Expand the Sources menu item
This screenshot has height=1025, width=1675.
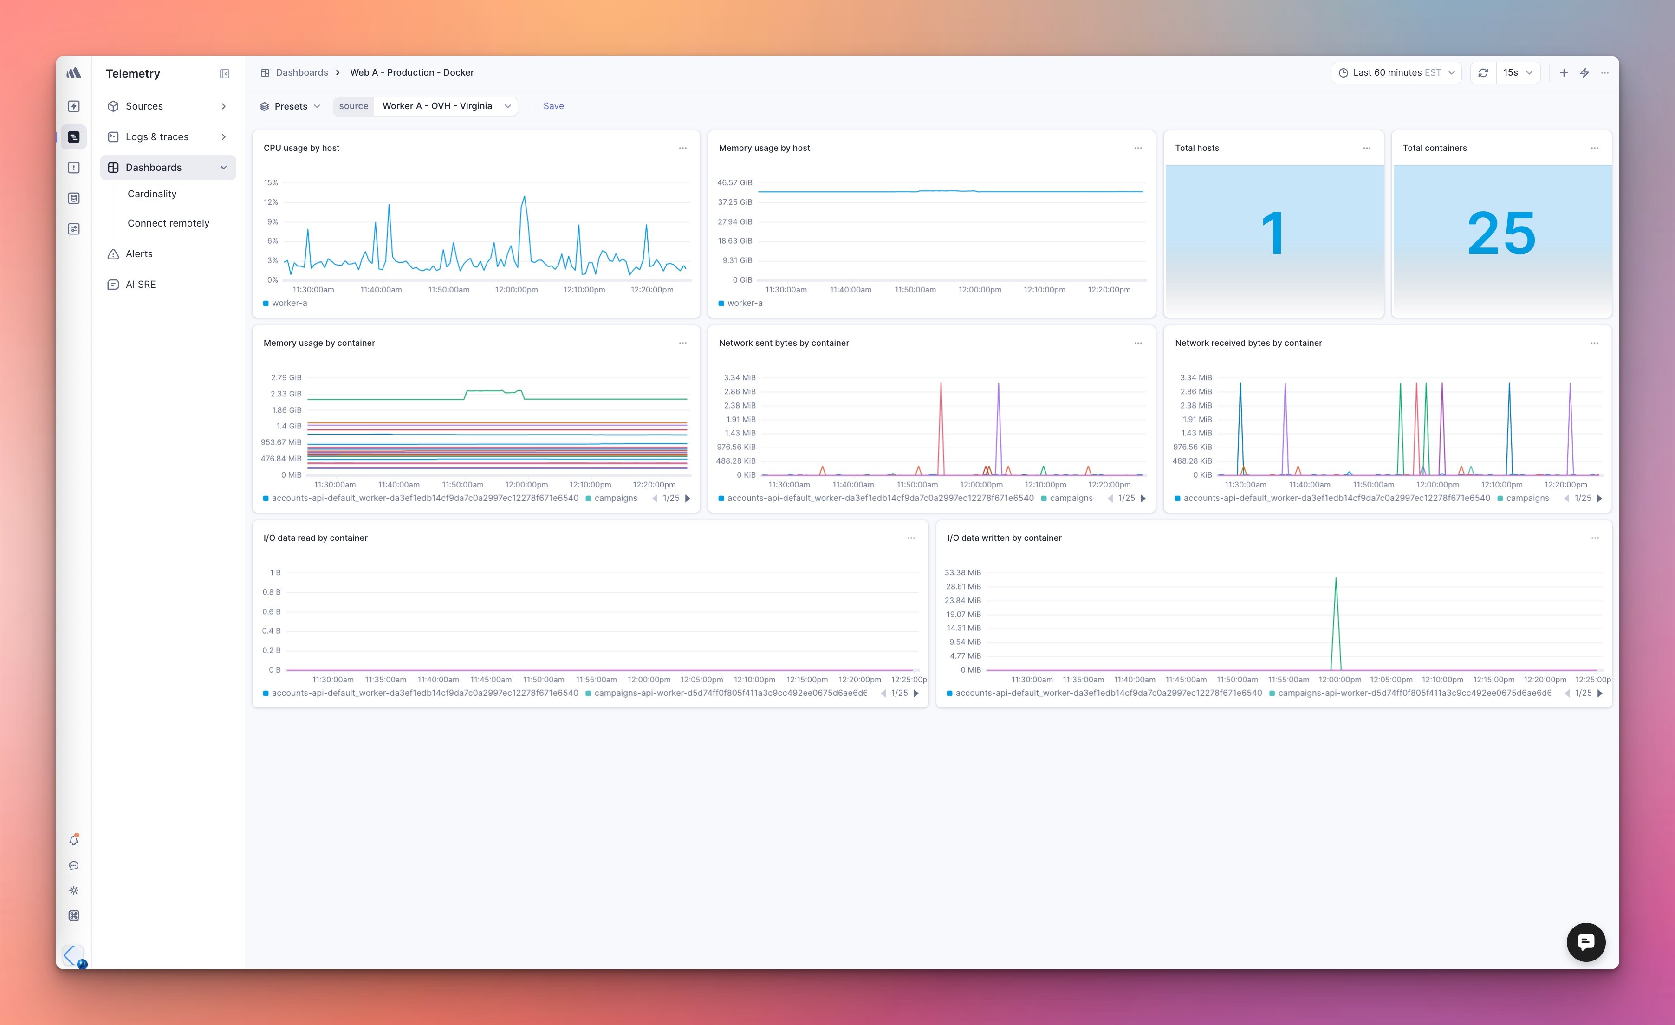[167, 106]
